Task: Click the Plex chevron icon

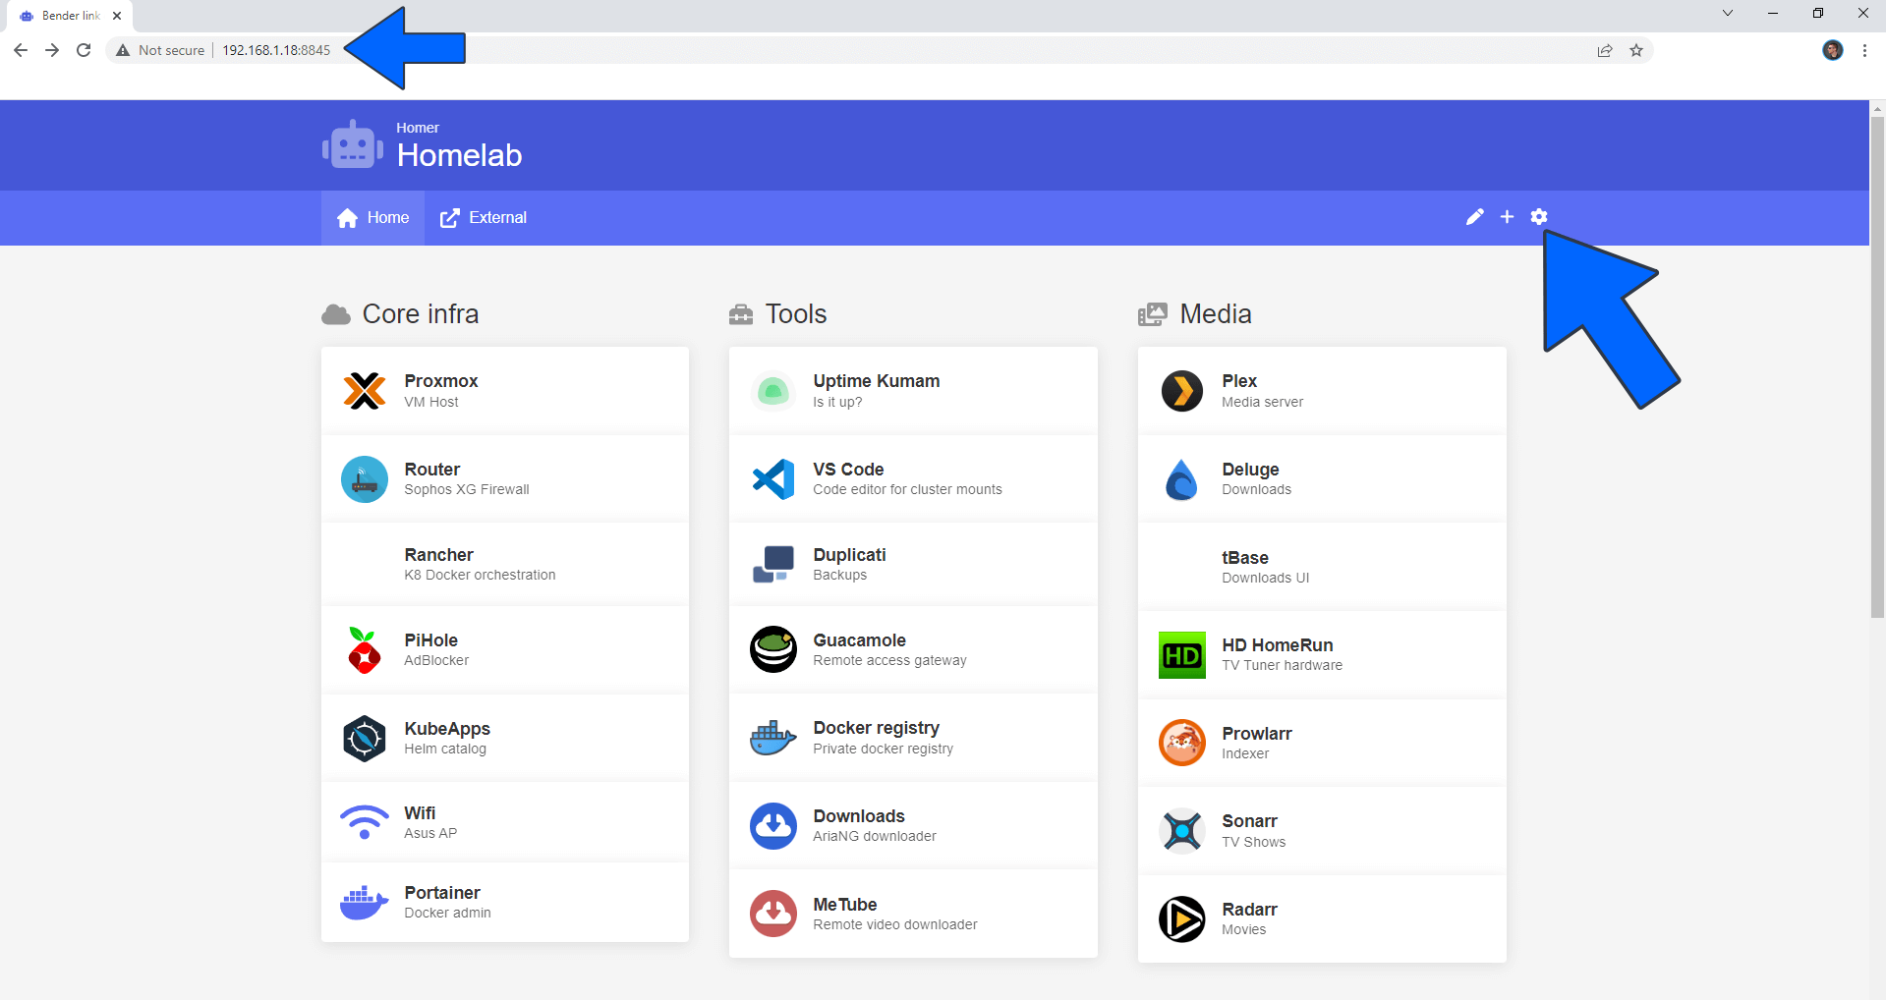Action: [1182, 391]
